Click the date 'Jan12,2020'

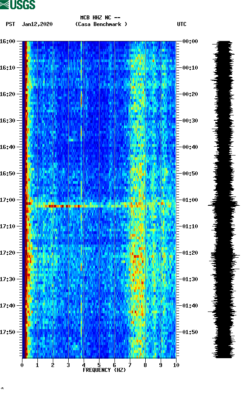37,24
